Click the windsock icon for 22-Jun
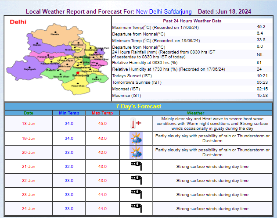This screenshot has height=218, width=277. [x=136, y=180]
